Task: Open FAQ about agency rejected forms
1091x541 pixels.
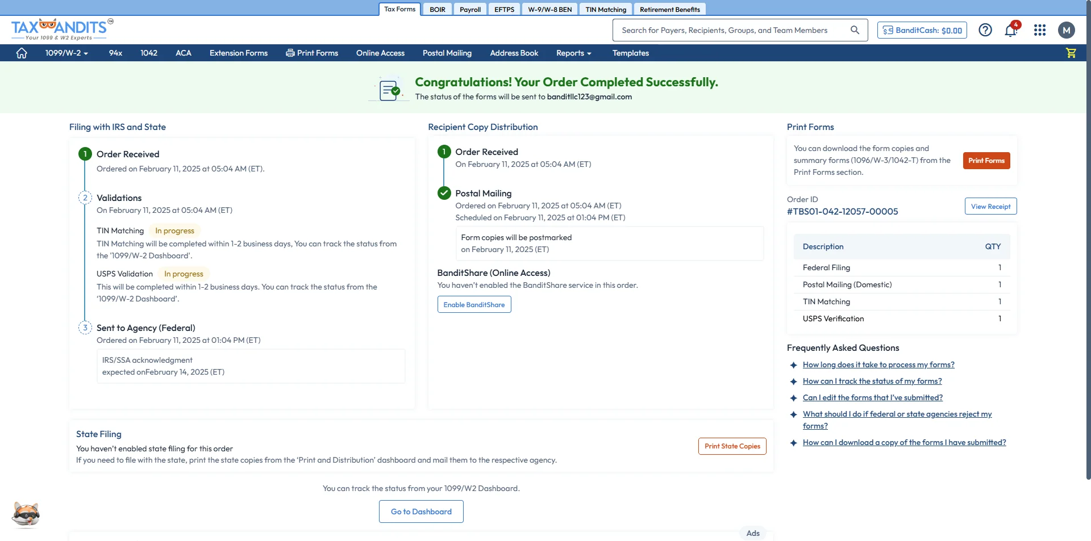Action: point(897,420)
